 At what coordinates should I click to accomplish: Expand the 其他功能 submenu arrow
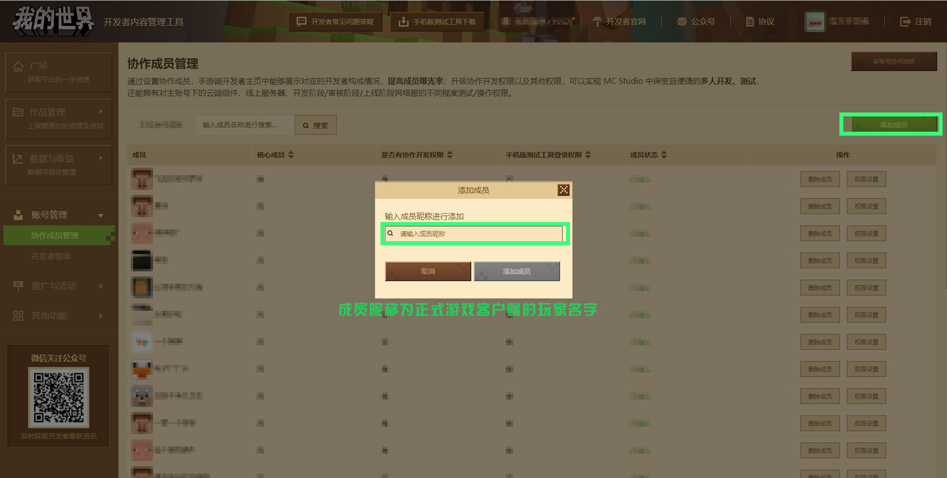click(101, 316)
